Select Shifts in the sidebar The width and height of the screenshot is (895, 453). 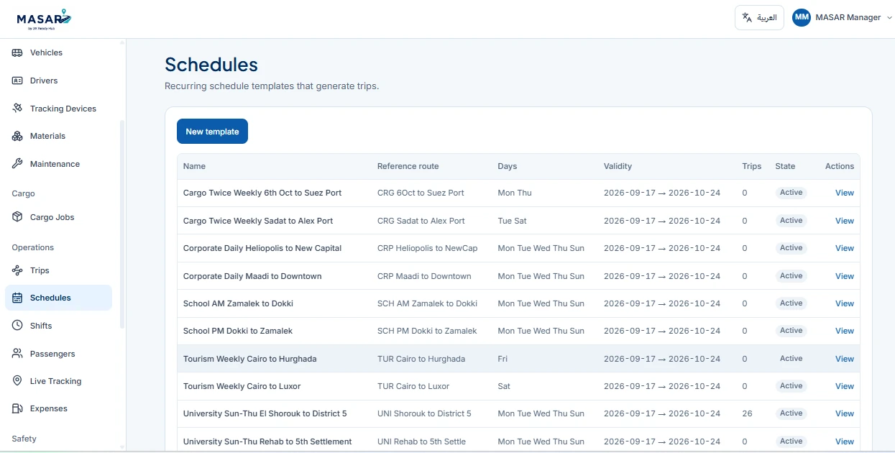point(58,326)
